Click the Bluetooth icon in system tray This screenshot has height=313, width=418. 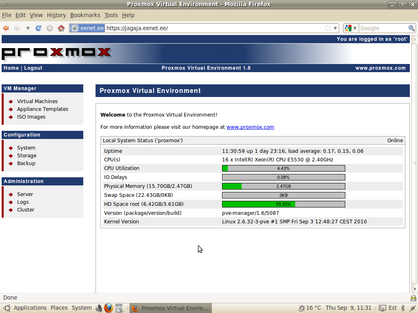403,308
